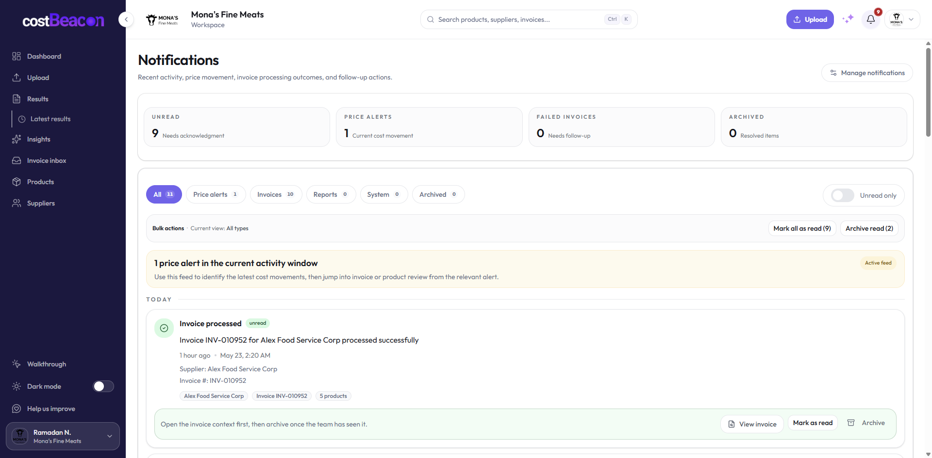Open the notifications bell icon
The height and width of the screenshot is (458, 932).
[x=871, y=19]
